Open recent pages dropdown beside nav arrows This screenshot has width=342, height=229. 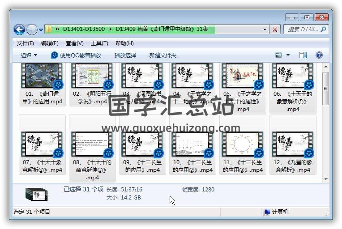coord(41,30)
